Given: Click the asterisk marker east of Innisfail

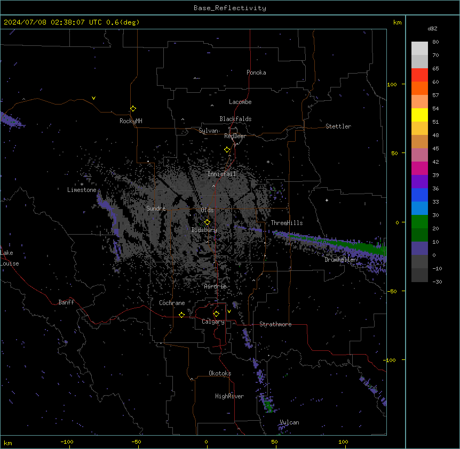Looking at the screenshot, I should pyautogui.click(x=268, y=162).
